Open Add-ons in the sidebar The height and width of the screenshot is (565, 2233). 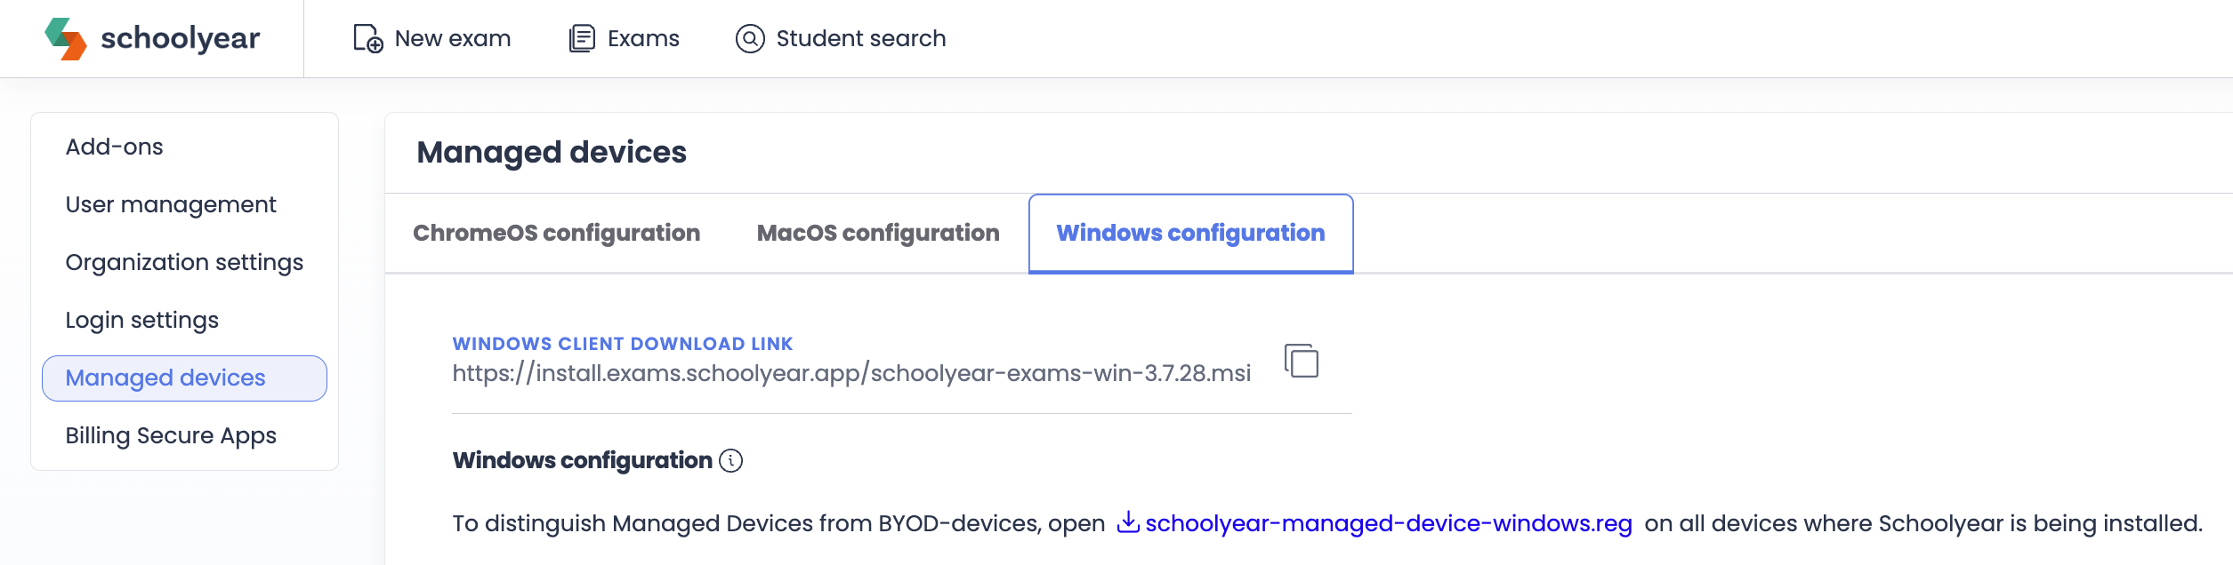[115, 147]
